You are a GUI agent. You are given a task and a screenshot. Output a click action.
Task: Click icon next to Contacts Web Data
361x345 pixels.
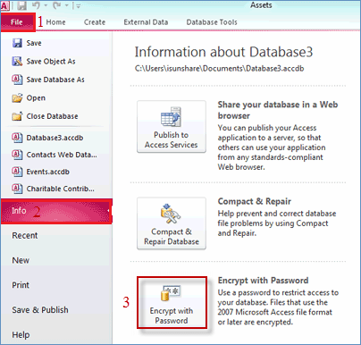tap(17, 155)
